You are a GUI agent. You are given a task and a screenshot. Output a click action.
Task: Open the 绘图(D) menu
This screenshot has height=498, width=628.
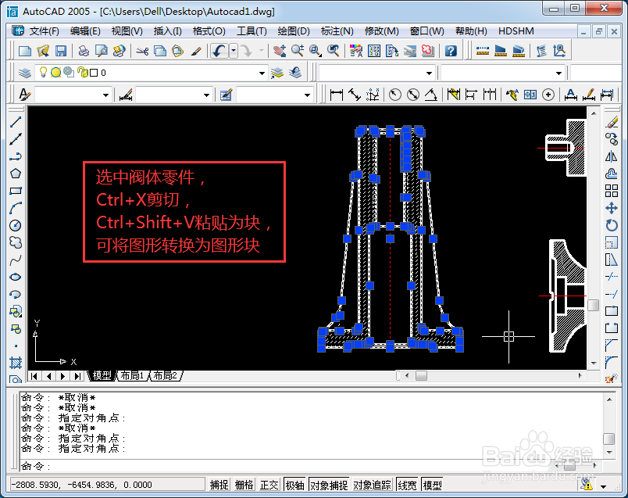[294, 30]
